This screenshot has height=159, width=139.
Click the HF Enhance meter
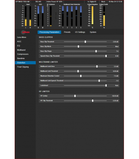(51, 16)
